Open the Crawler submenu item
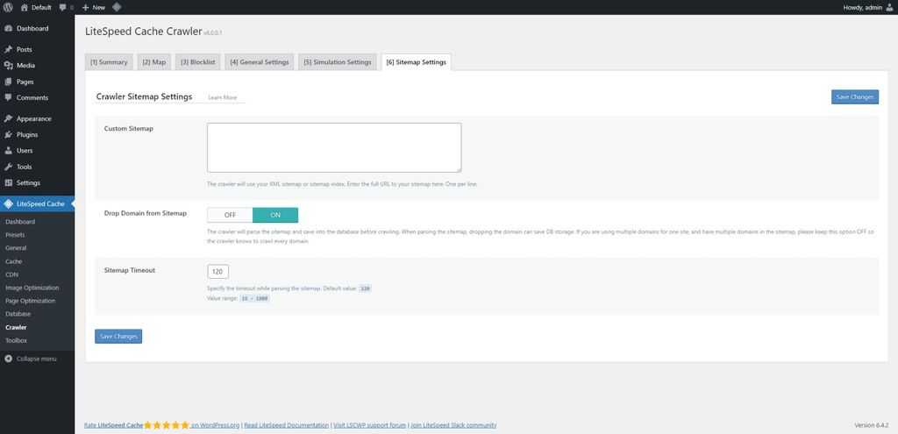 click(16, 328)
